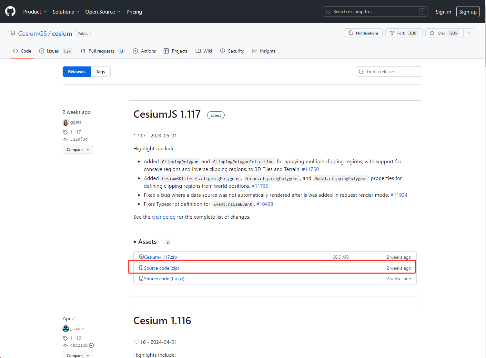The width and height of the screenshot is (486, 358).
Task: Click the Issues count badge 1.3k
Action: tap(67, 51)
